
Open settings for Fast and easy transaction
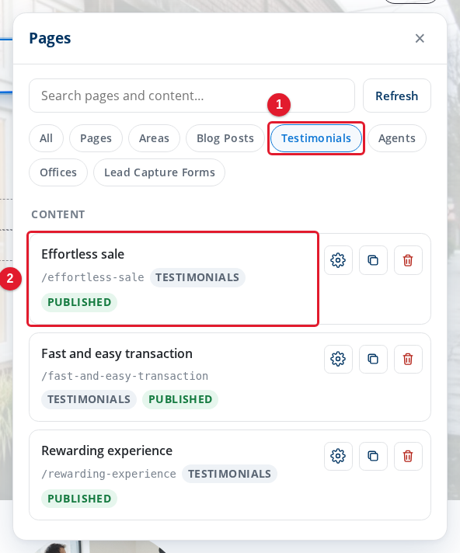tap(338, 359)
